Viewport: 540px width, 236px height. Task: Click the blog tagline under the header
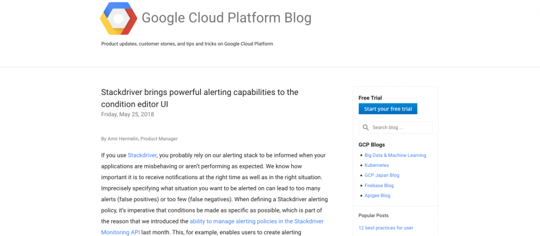coord(187,44)
